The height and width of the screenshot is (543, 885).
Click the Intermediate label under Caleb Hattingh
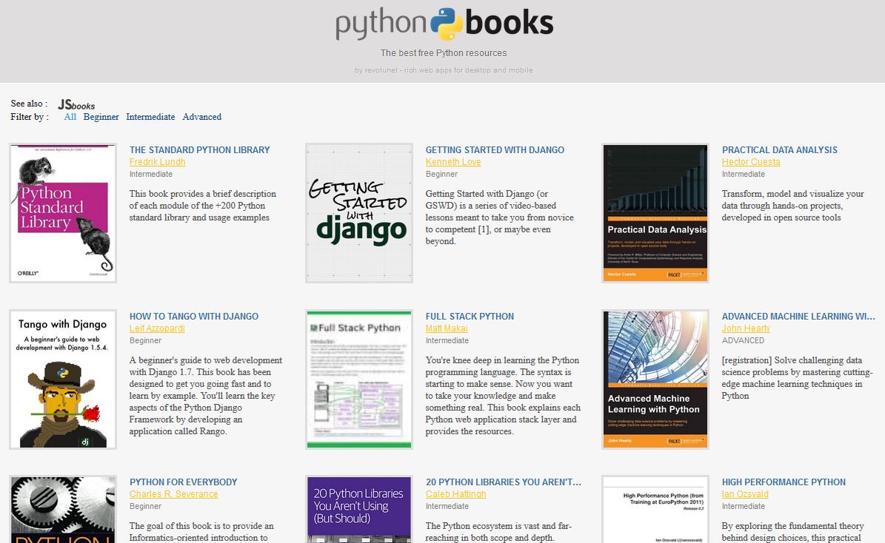pos(447,506)
